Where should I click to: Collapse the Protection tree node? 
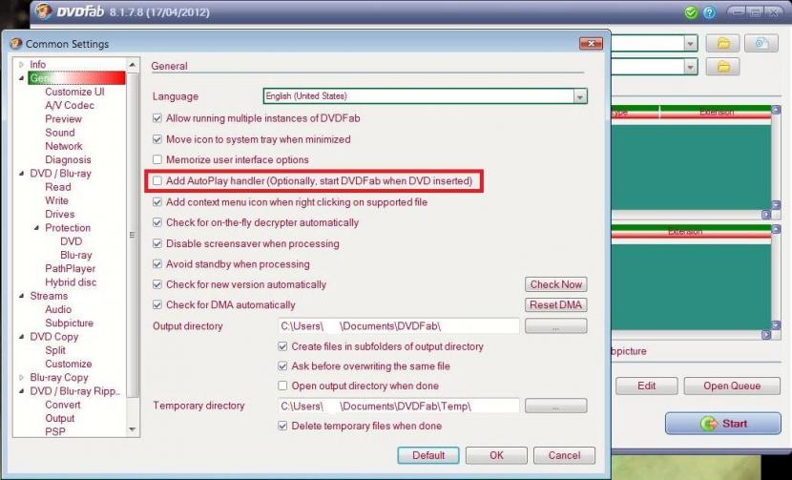point(36,228)
